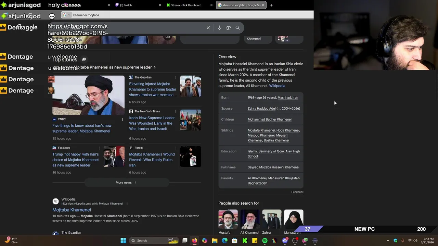
Task: Click the large CNBC story image
Action: tap(88, 95)
